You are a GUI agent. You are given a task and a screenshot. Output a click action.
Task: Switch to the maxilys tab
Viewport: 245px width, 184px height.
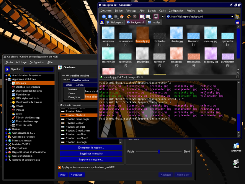click(x=154, y=22)
